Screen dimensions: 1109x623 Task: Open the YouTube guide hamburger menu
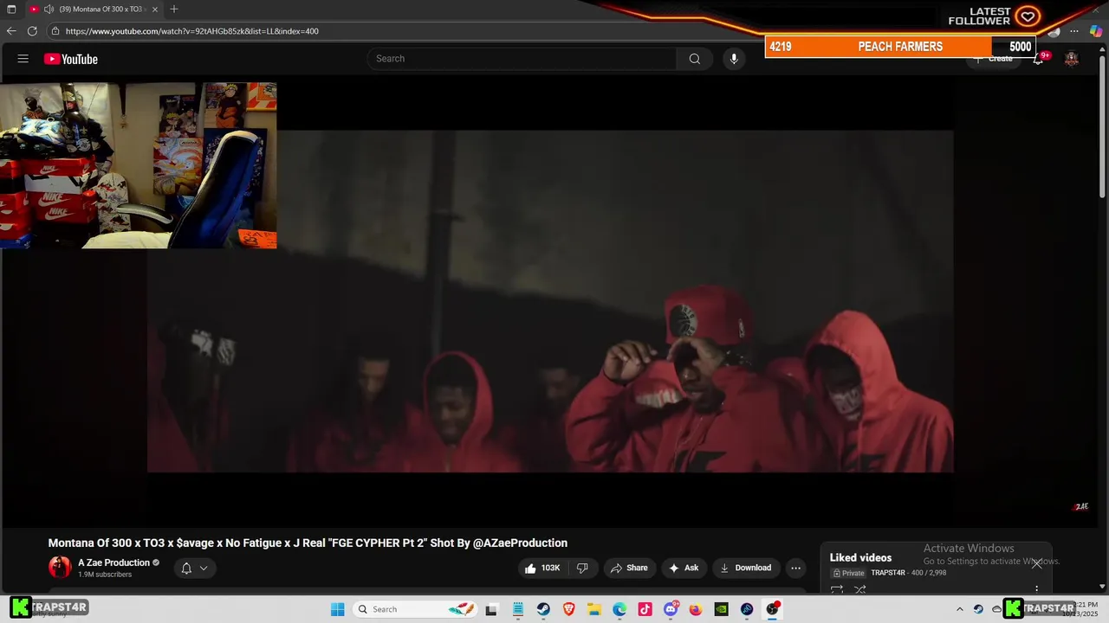(x=23, y=59)
